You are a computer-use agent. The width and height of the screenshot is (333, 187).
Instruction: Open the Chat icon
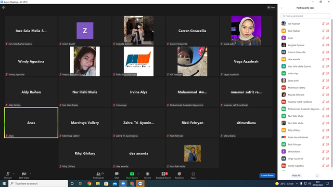point(117,174)
